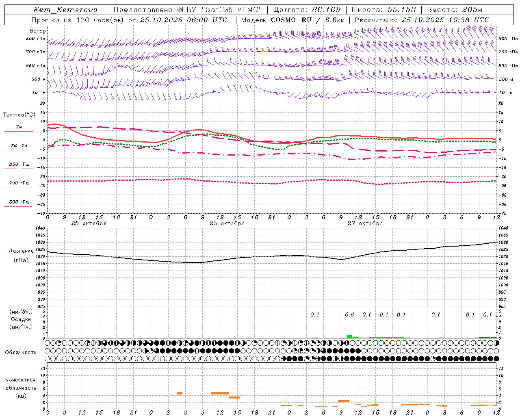Click the latitude value "Широта: 55.153"
The width and height of the screenshot is (520, 416).
tap(383, 10)
